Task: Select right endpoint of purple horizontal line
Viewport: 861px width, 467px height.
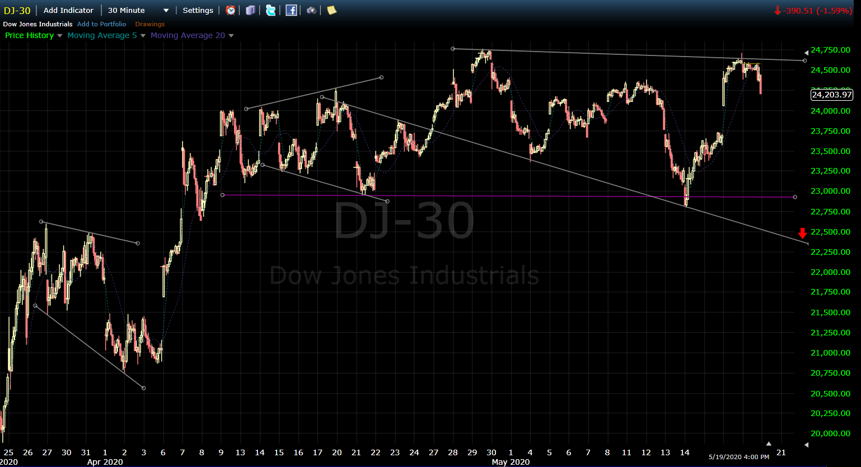Action: coord(795,197)
